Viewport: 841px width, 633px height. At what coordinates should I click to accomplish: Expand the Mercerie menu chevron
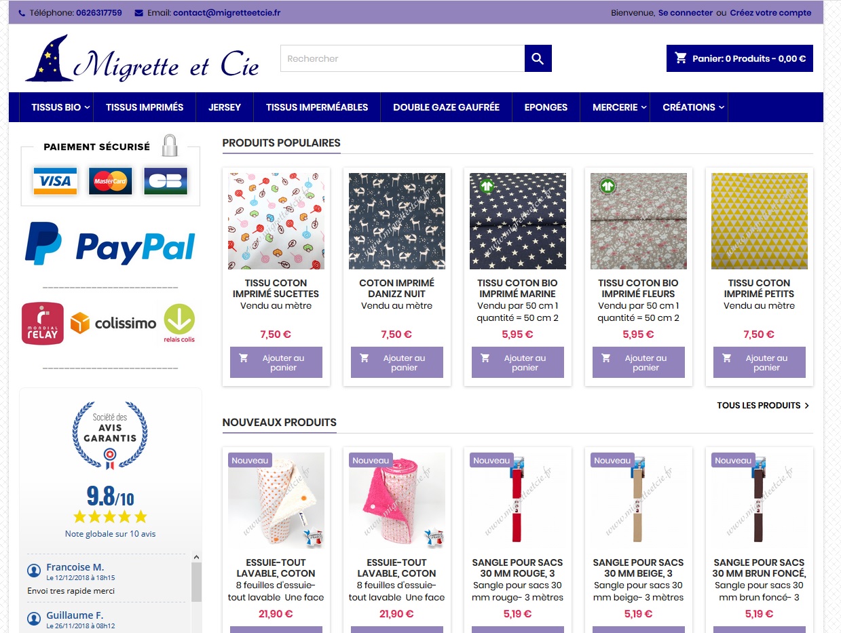(644, 107)
